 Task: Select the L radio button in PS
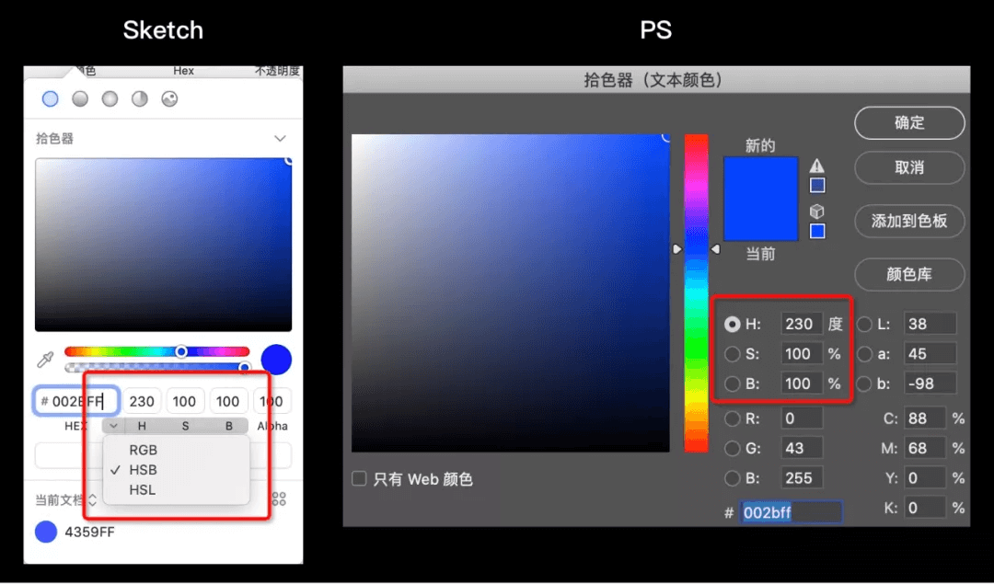coord(864,325)
